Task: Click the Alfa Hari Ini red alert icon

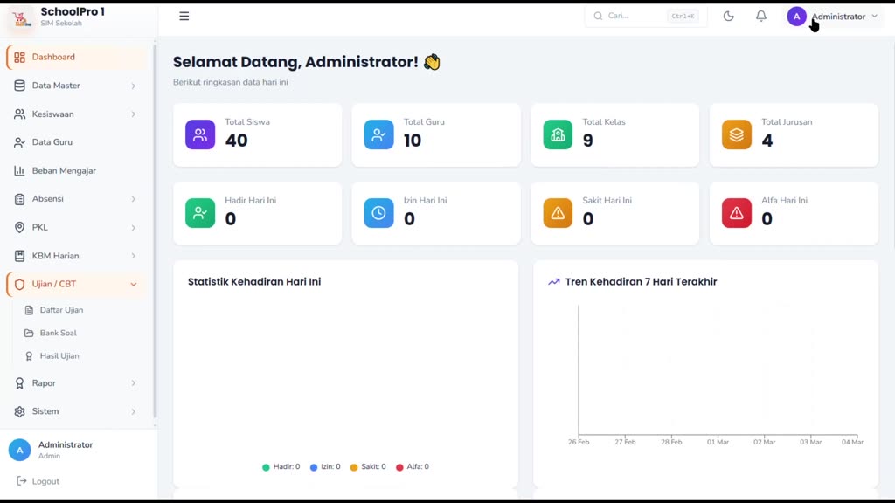Action: (x=736, y=213)
